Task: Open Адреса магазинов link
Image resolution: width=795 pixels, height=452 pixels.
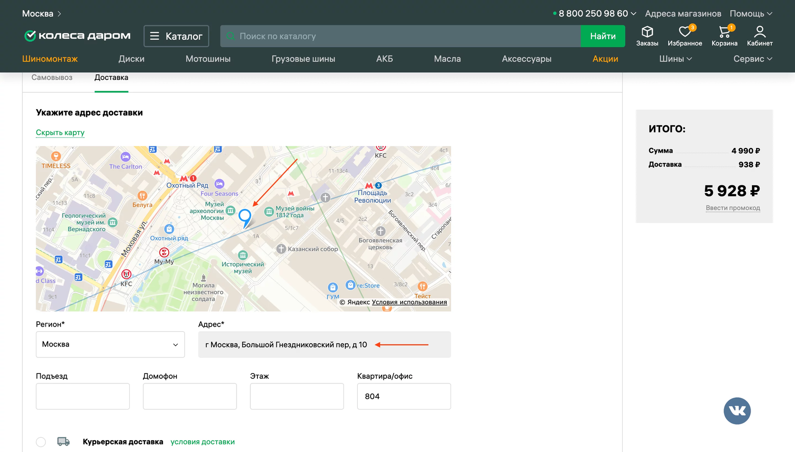Action: pos(683,14)
